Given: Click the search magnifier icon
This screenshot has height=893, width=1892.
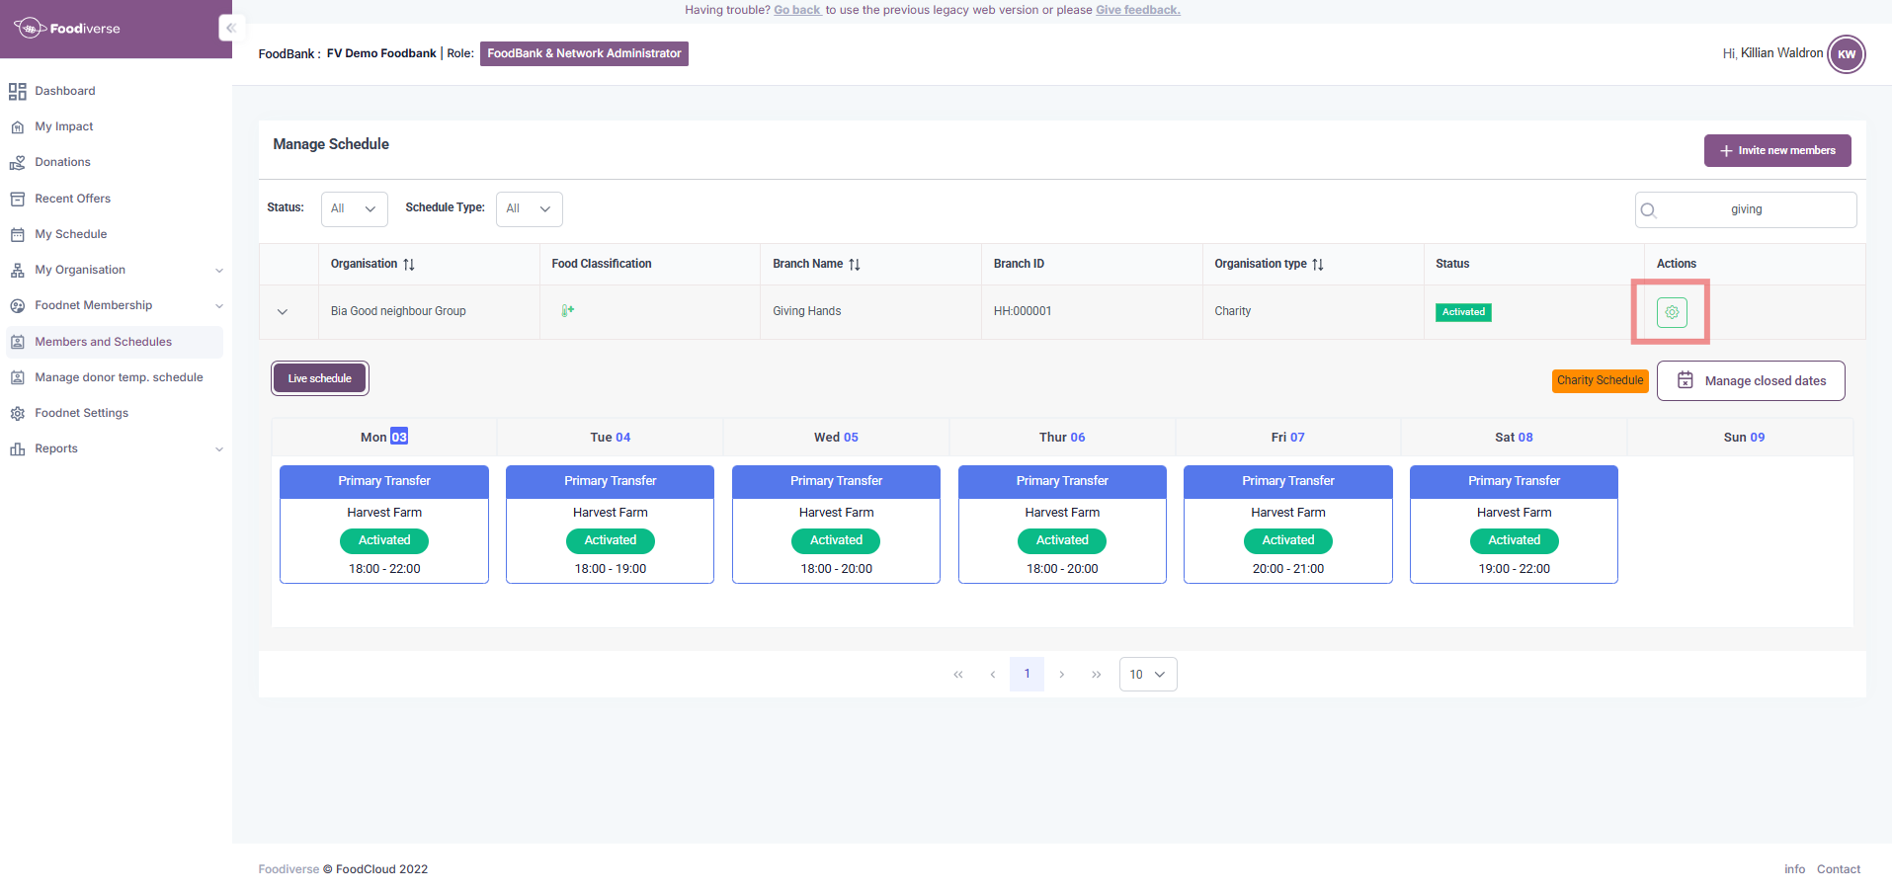Looking at the screenshot, I should [x=1648, y=209].
